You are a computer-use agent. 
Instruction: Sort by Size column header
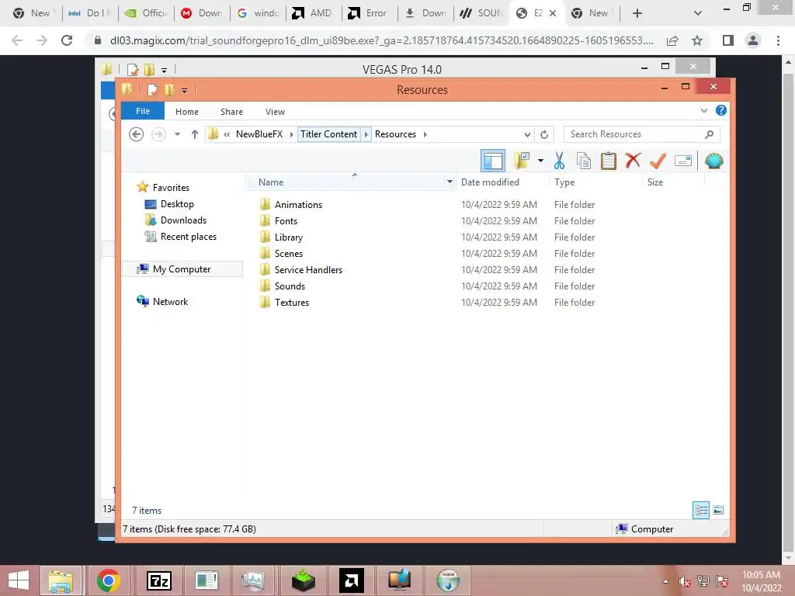pos(655,182)
